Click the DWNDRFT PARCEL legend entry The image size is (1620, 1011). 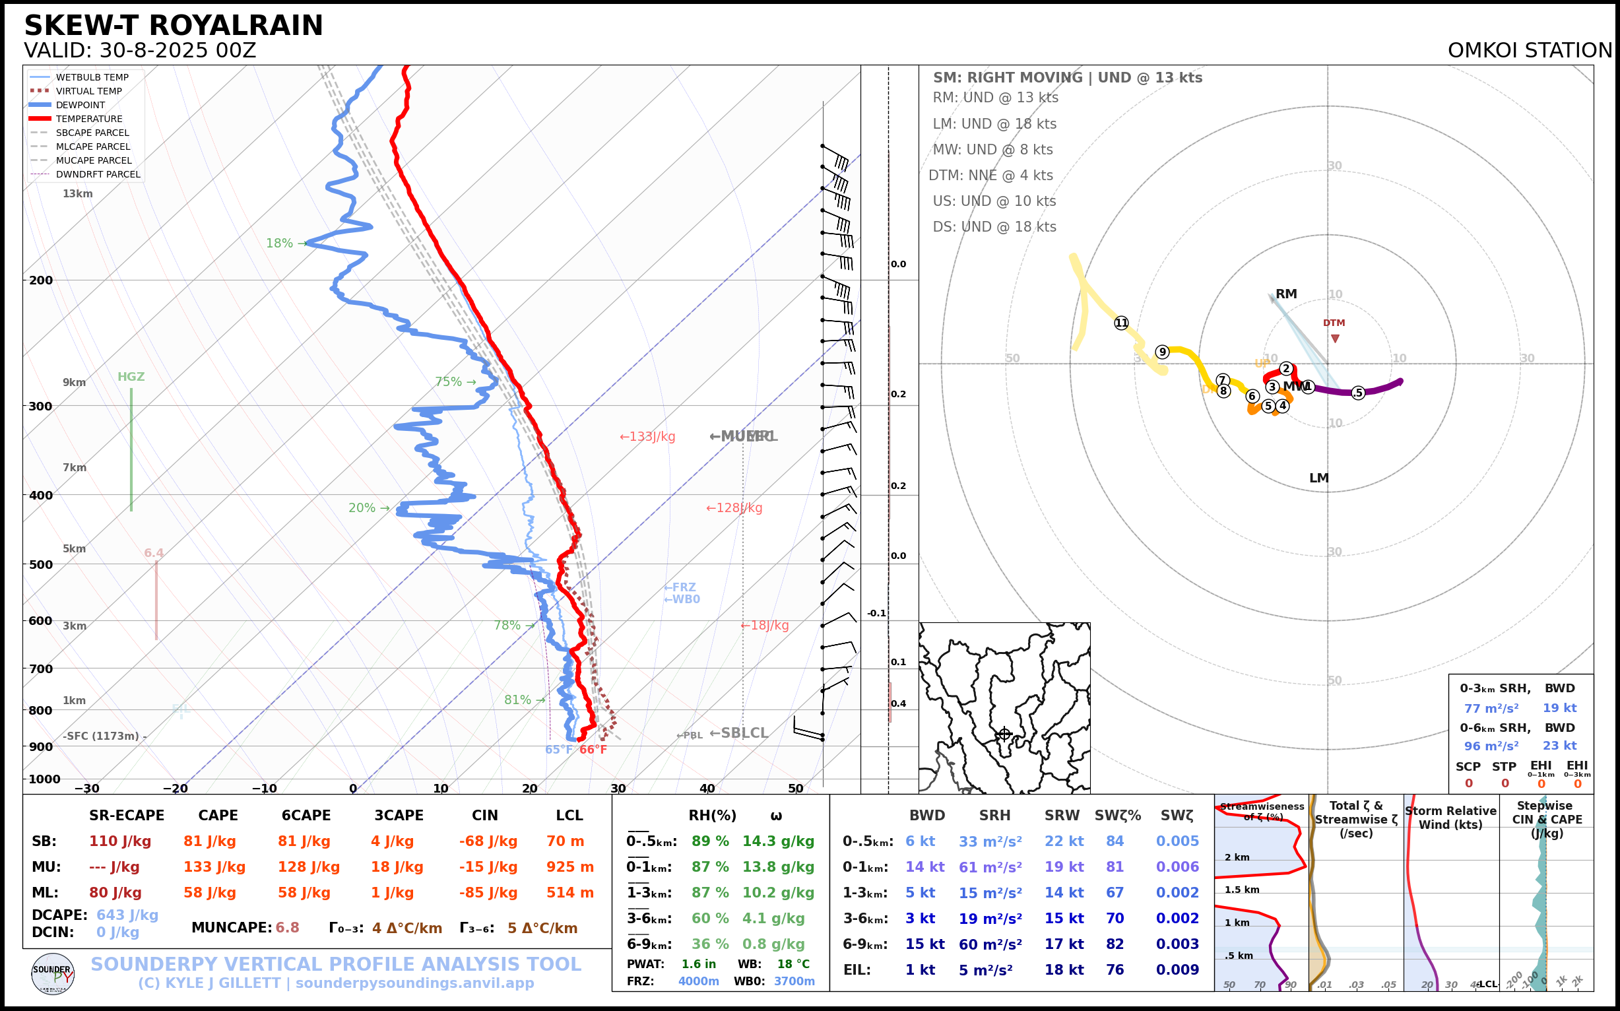pyautogui.click(x=98, y=174)
